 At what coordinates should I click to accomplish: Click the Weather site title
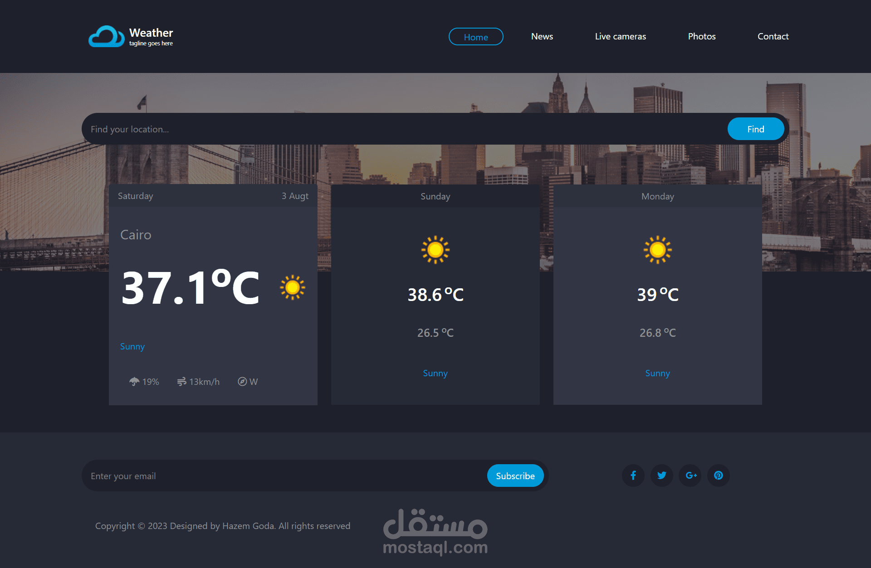click(151, 33)
